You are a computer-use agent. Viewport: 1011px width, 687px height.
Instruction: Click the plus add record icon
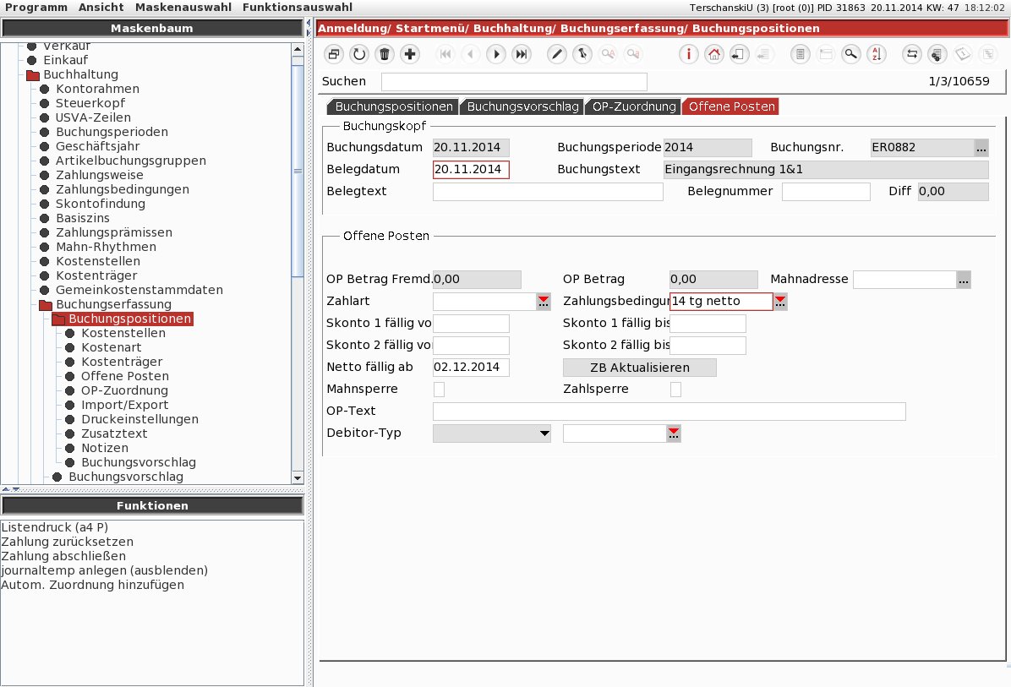coord(410,54)
